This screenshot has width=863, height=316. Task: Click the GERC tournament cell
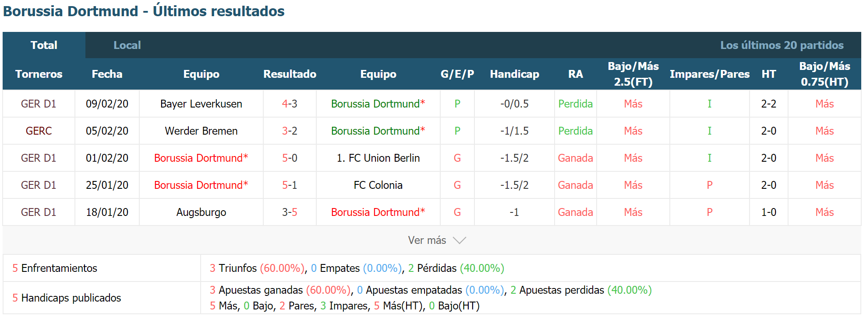39,131
